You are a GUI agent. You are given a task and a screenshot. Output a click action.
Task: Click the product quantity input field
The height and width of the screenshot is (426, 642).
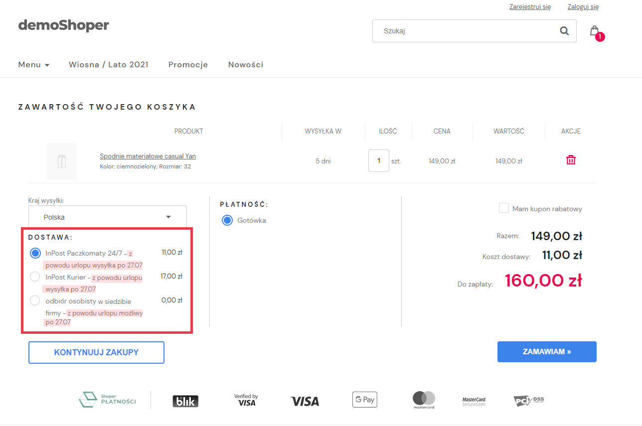(378, 161)
